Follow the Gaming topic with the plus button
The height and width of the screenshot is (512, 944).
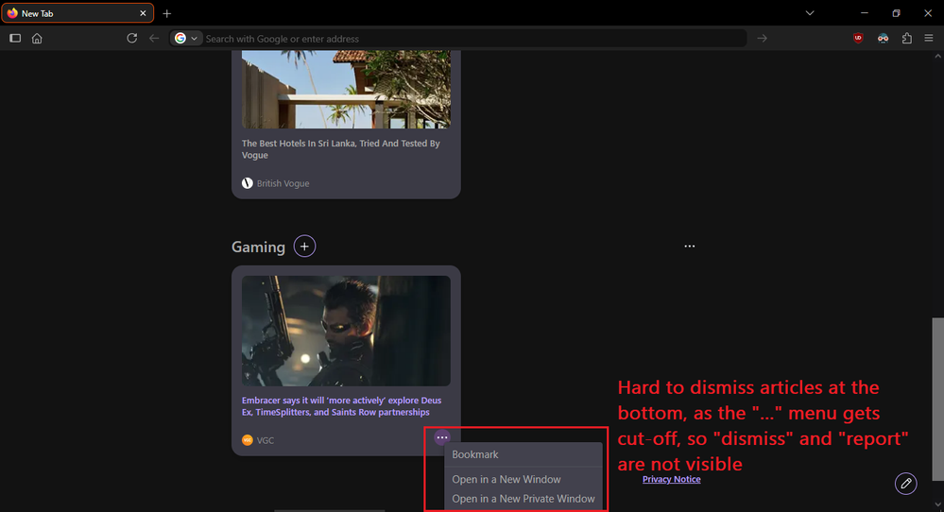tap(304, 246)
